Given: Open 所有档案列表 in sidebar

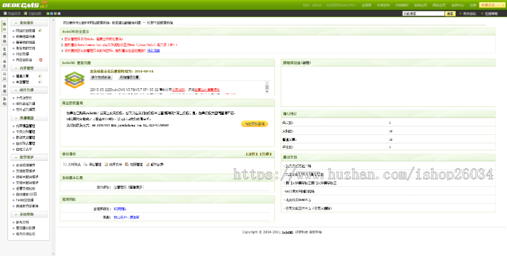Looking at the screenshot, I should [25, 37].
